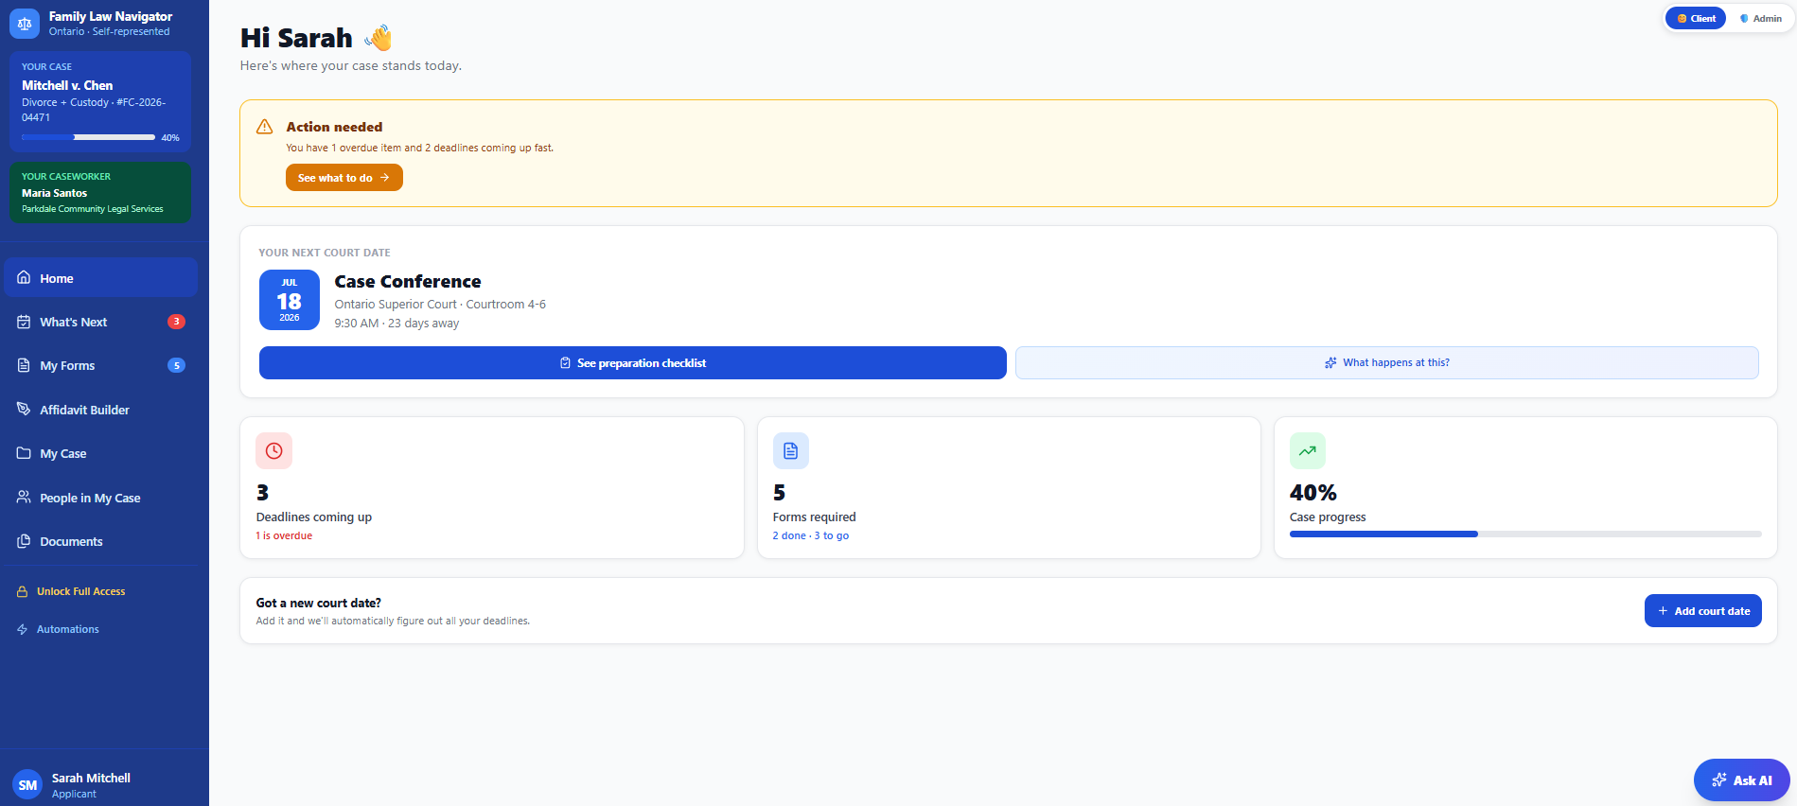Click What happens at this? button
The width and height of the screenshot is (1797, 806).
(1387, 362)
